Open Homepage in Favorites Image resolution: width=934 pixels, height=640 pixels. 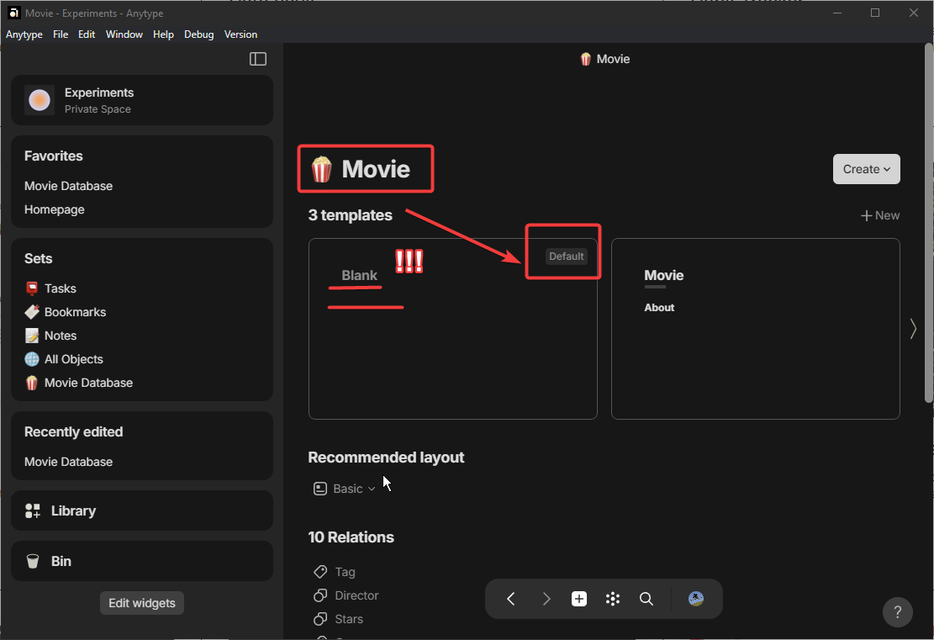[54, 209]
